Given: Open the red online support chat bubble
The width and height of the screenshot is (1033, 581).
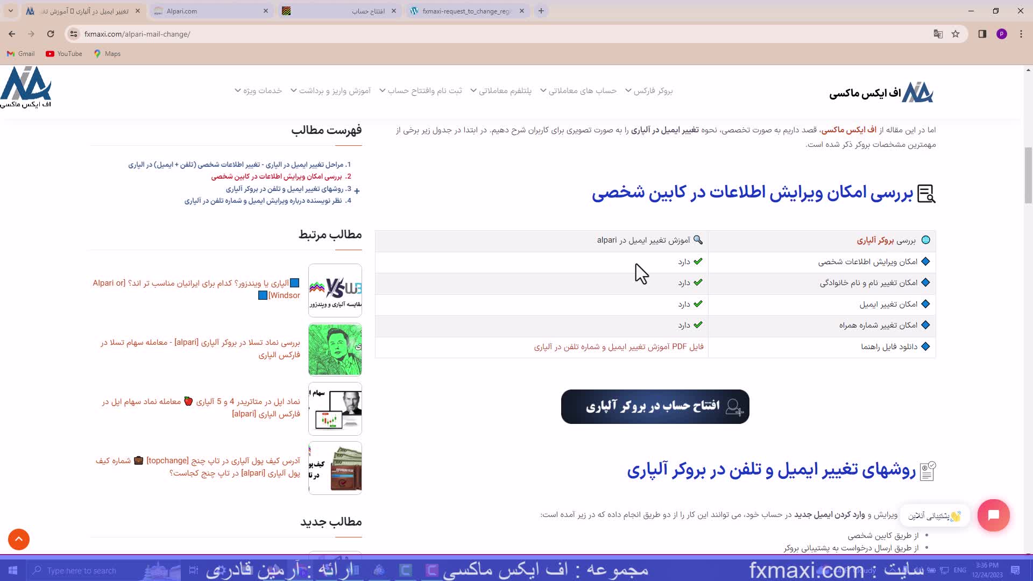Looking at the screenshot, I should coord(993,515).
